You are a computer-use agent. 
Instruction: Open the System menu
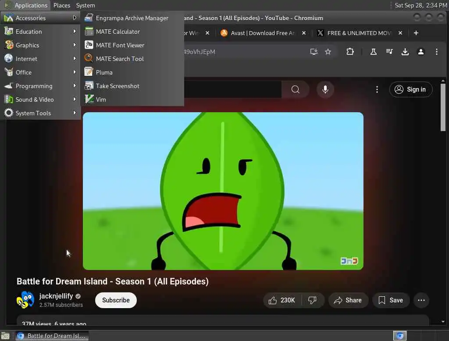(86, 5)
